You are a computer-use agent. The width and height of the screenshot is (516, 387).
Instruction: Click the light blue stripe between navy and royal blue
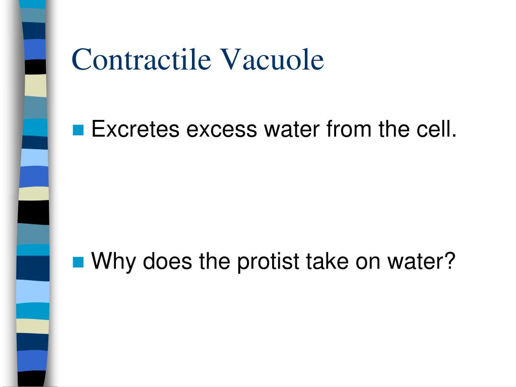[x=35, y=158]
